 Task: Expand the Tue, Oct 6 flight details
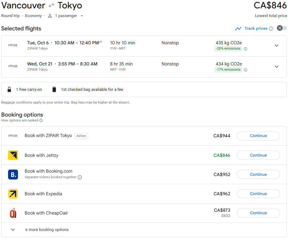[276, 46]
